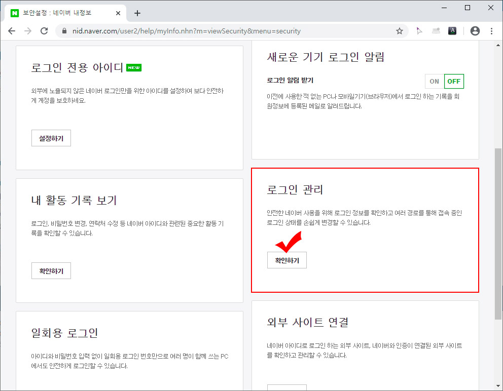Open Chrome three-dot menu
The height and width of the screenshot is (391, 503).
491,31
